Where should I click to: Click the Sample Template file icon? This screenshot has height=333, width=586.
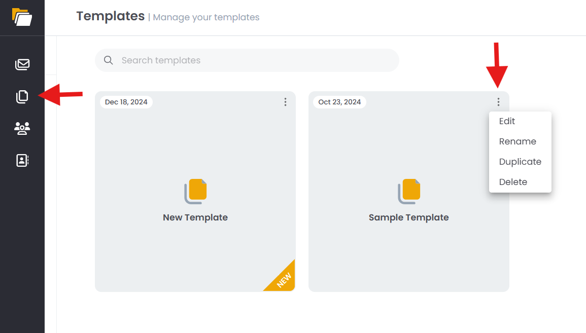click(409, 192)
